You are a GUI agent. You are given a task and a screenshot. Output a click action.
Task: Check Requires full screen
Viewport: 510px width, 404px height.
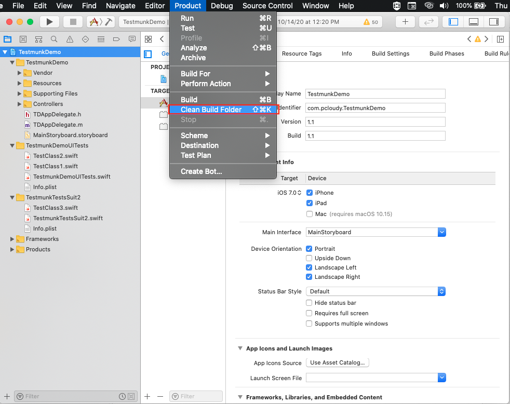[310, 313]
